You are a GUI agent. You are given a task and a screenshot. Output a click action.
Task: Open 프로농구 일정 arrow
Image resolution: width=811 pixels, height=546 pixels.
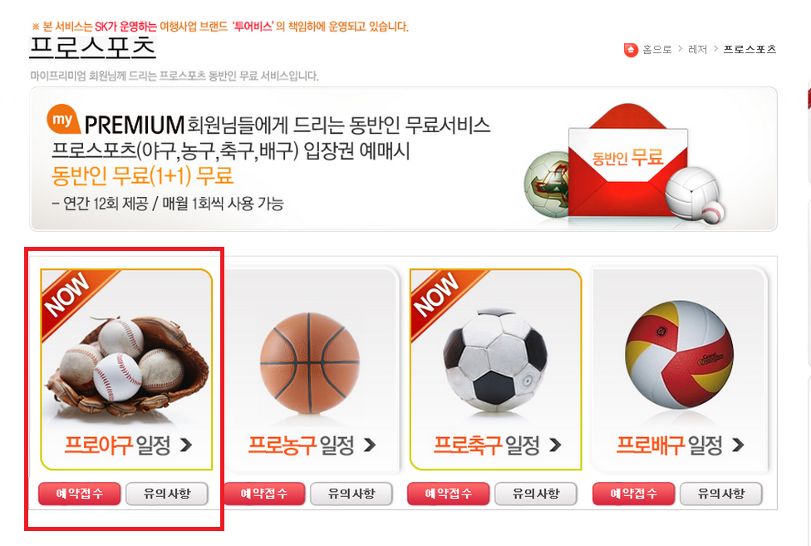click(369, 445)
